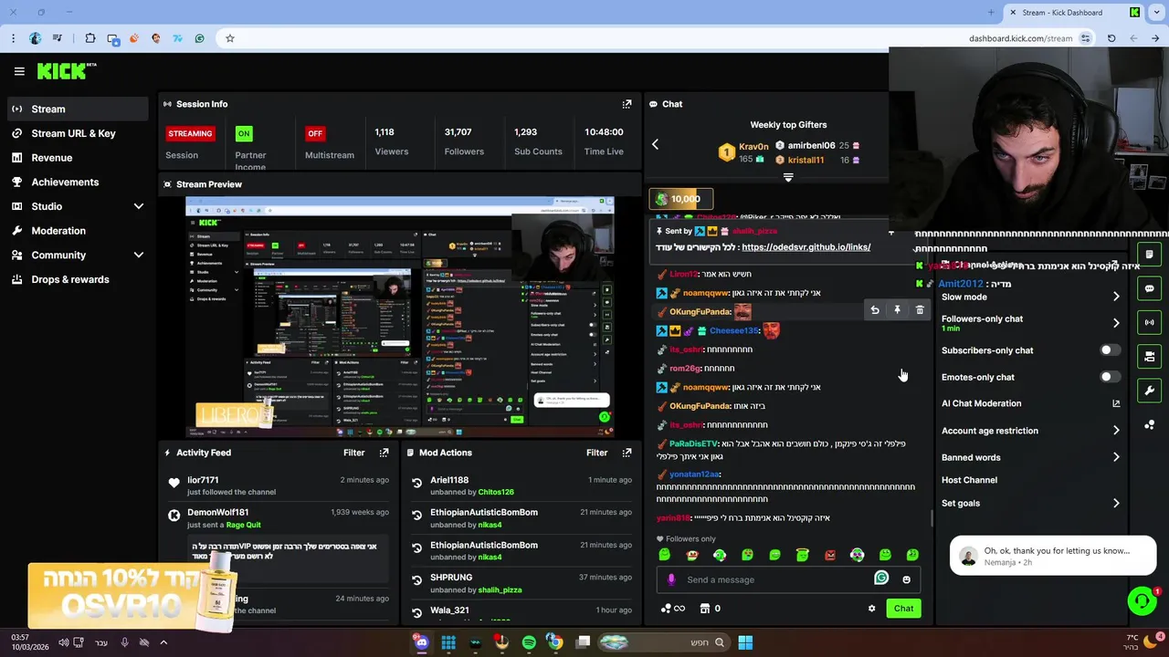The width and height of the screenshot is (1169, 657).
Task: Click the wrench icon in right sidebar
Action: tap(1150, 391)
